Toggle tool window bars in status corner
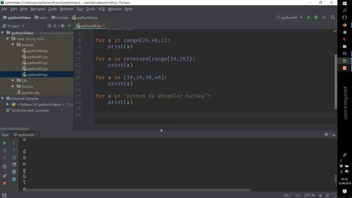This screenshot has height=198, width=352. (4, 195)
